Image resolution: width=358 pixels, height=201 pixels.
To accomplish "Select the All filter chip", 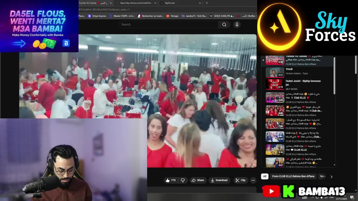I will [265, 176].
